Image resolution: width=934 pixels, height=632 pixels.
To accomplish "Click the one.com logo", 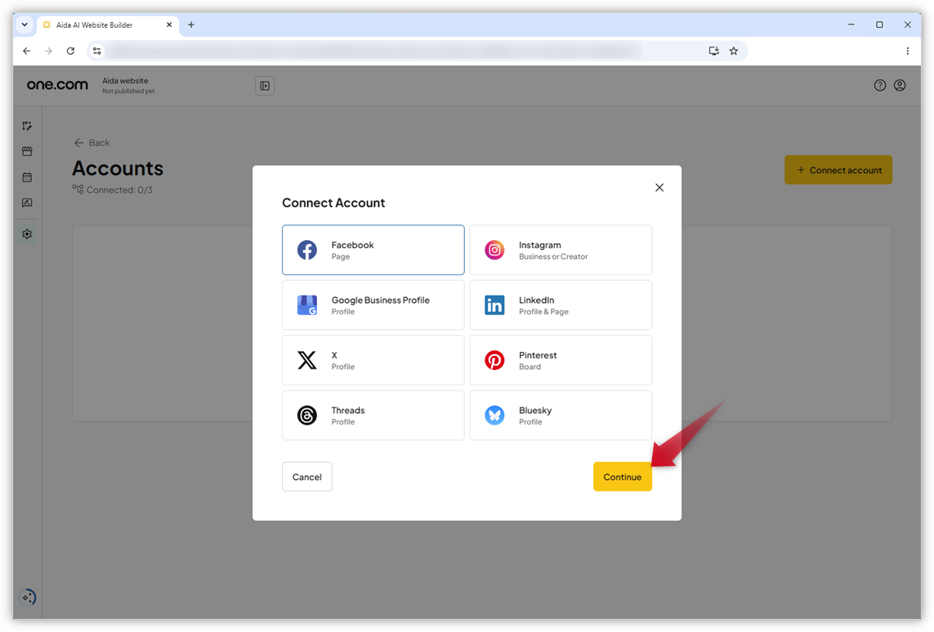I will [57, 85].
